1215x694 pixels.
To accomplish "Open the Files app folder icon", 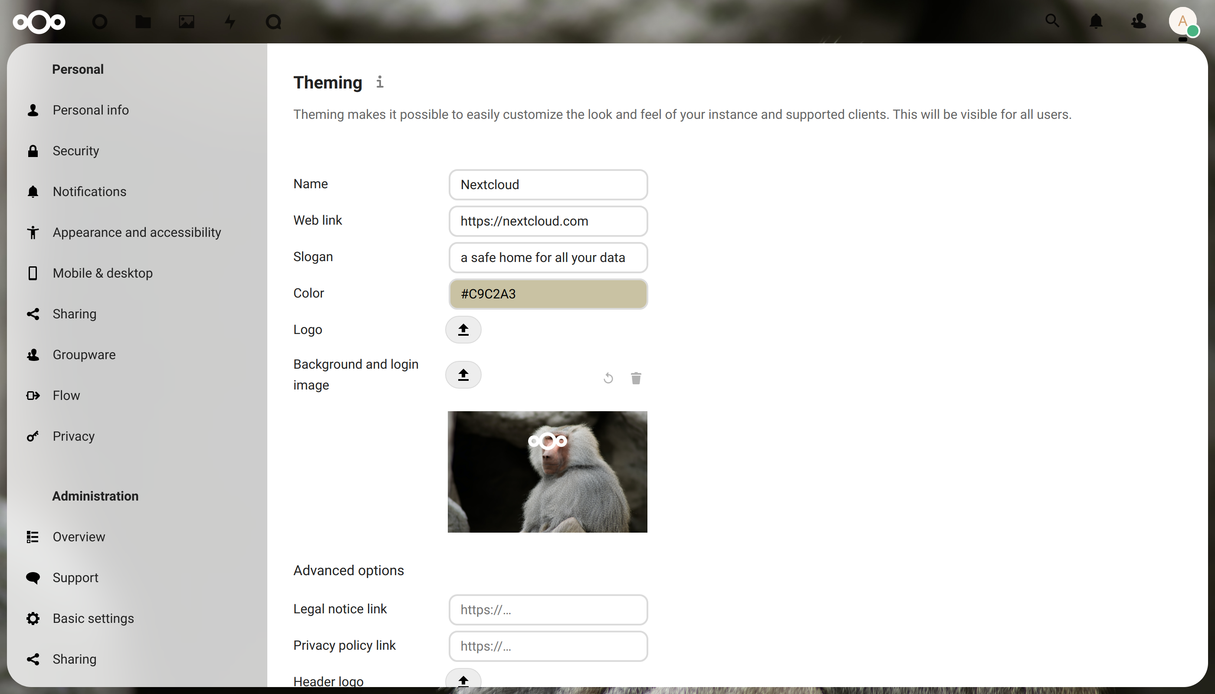I will 143,21.
